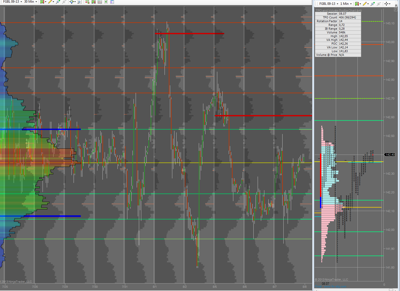Open chart Properties sheet icon

coord(112,2)
